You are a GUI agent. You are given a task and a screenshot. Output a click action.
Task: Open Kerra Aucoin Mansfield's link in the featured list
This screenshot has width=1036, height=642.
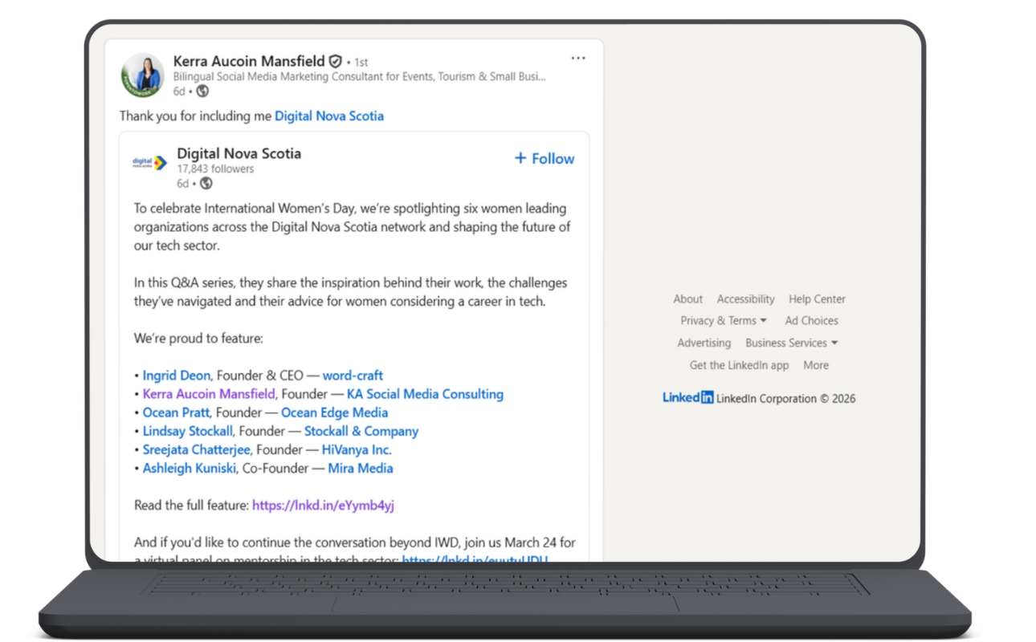point(209,394)
